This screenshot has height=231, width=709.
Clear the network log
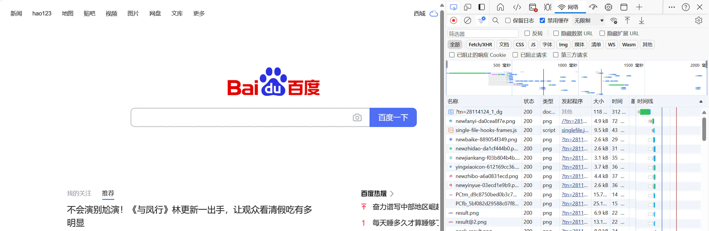point(468,20)
